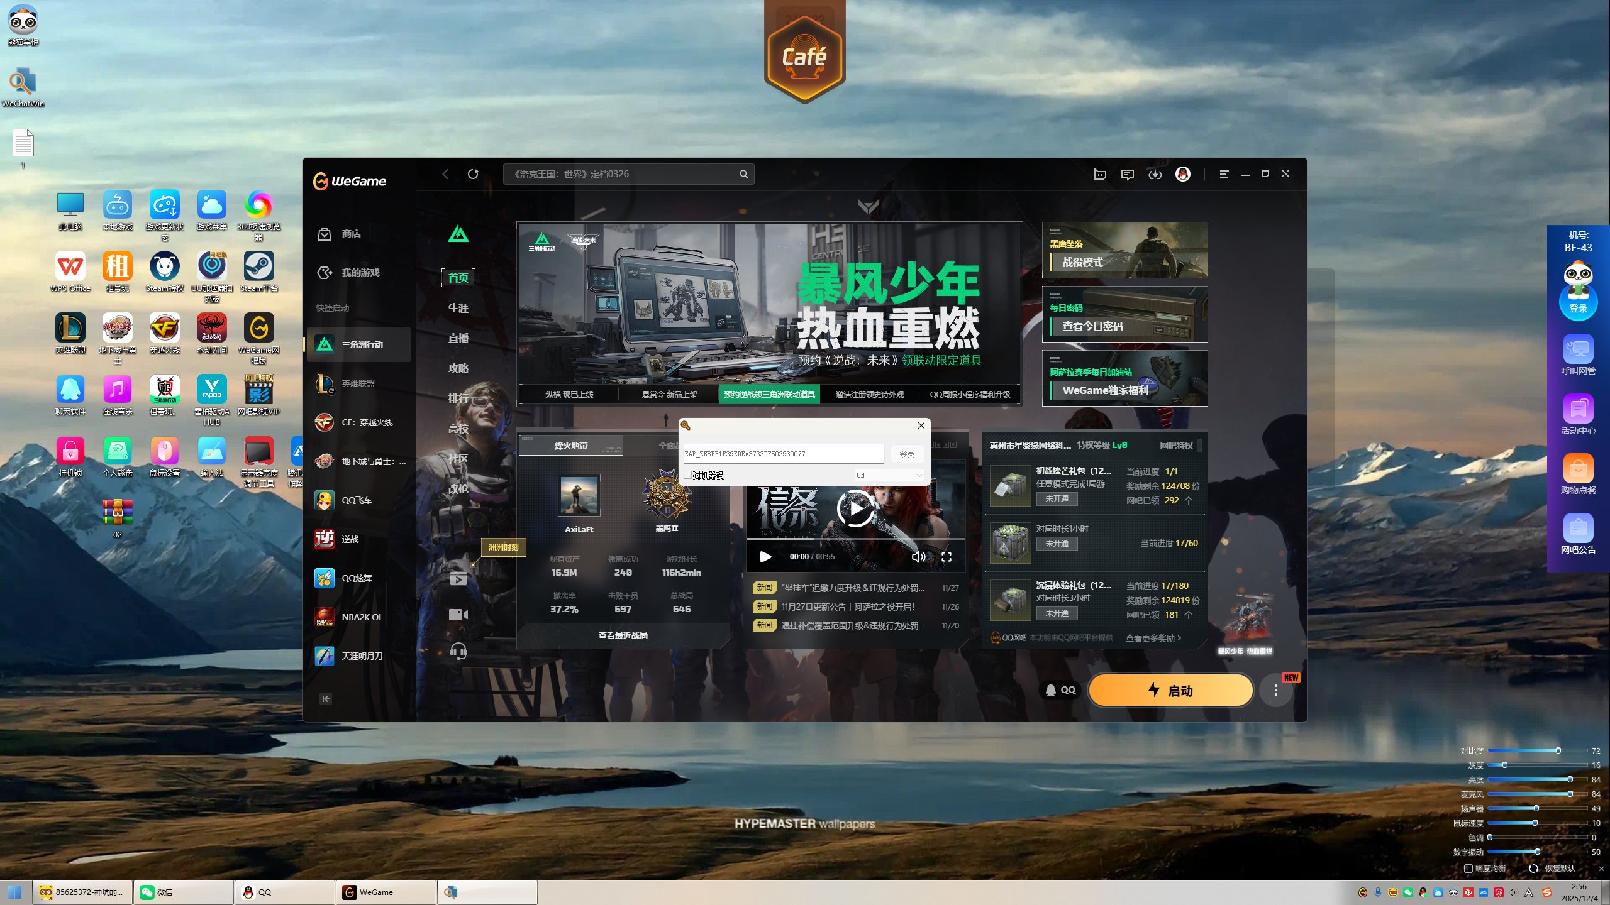Viewport: 1610px width, 905px height.
Task: Open the WeGame hamburger menu icon
Action: pos(1224,174)
